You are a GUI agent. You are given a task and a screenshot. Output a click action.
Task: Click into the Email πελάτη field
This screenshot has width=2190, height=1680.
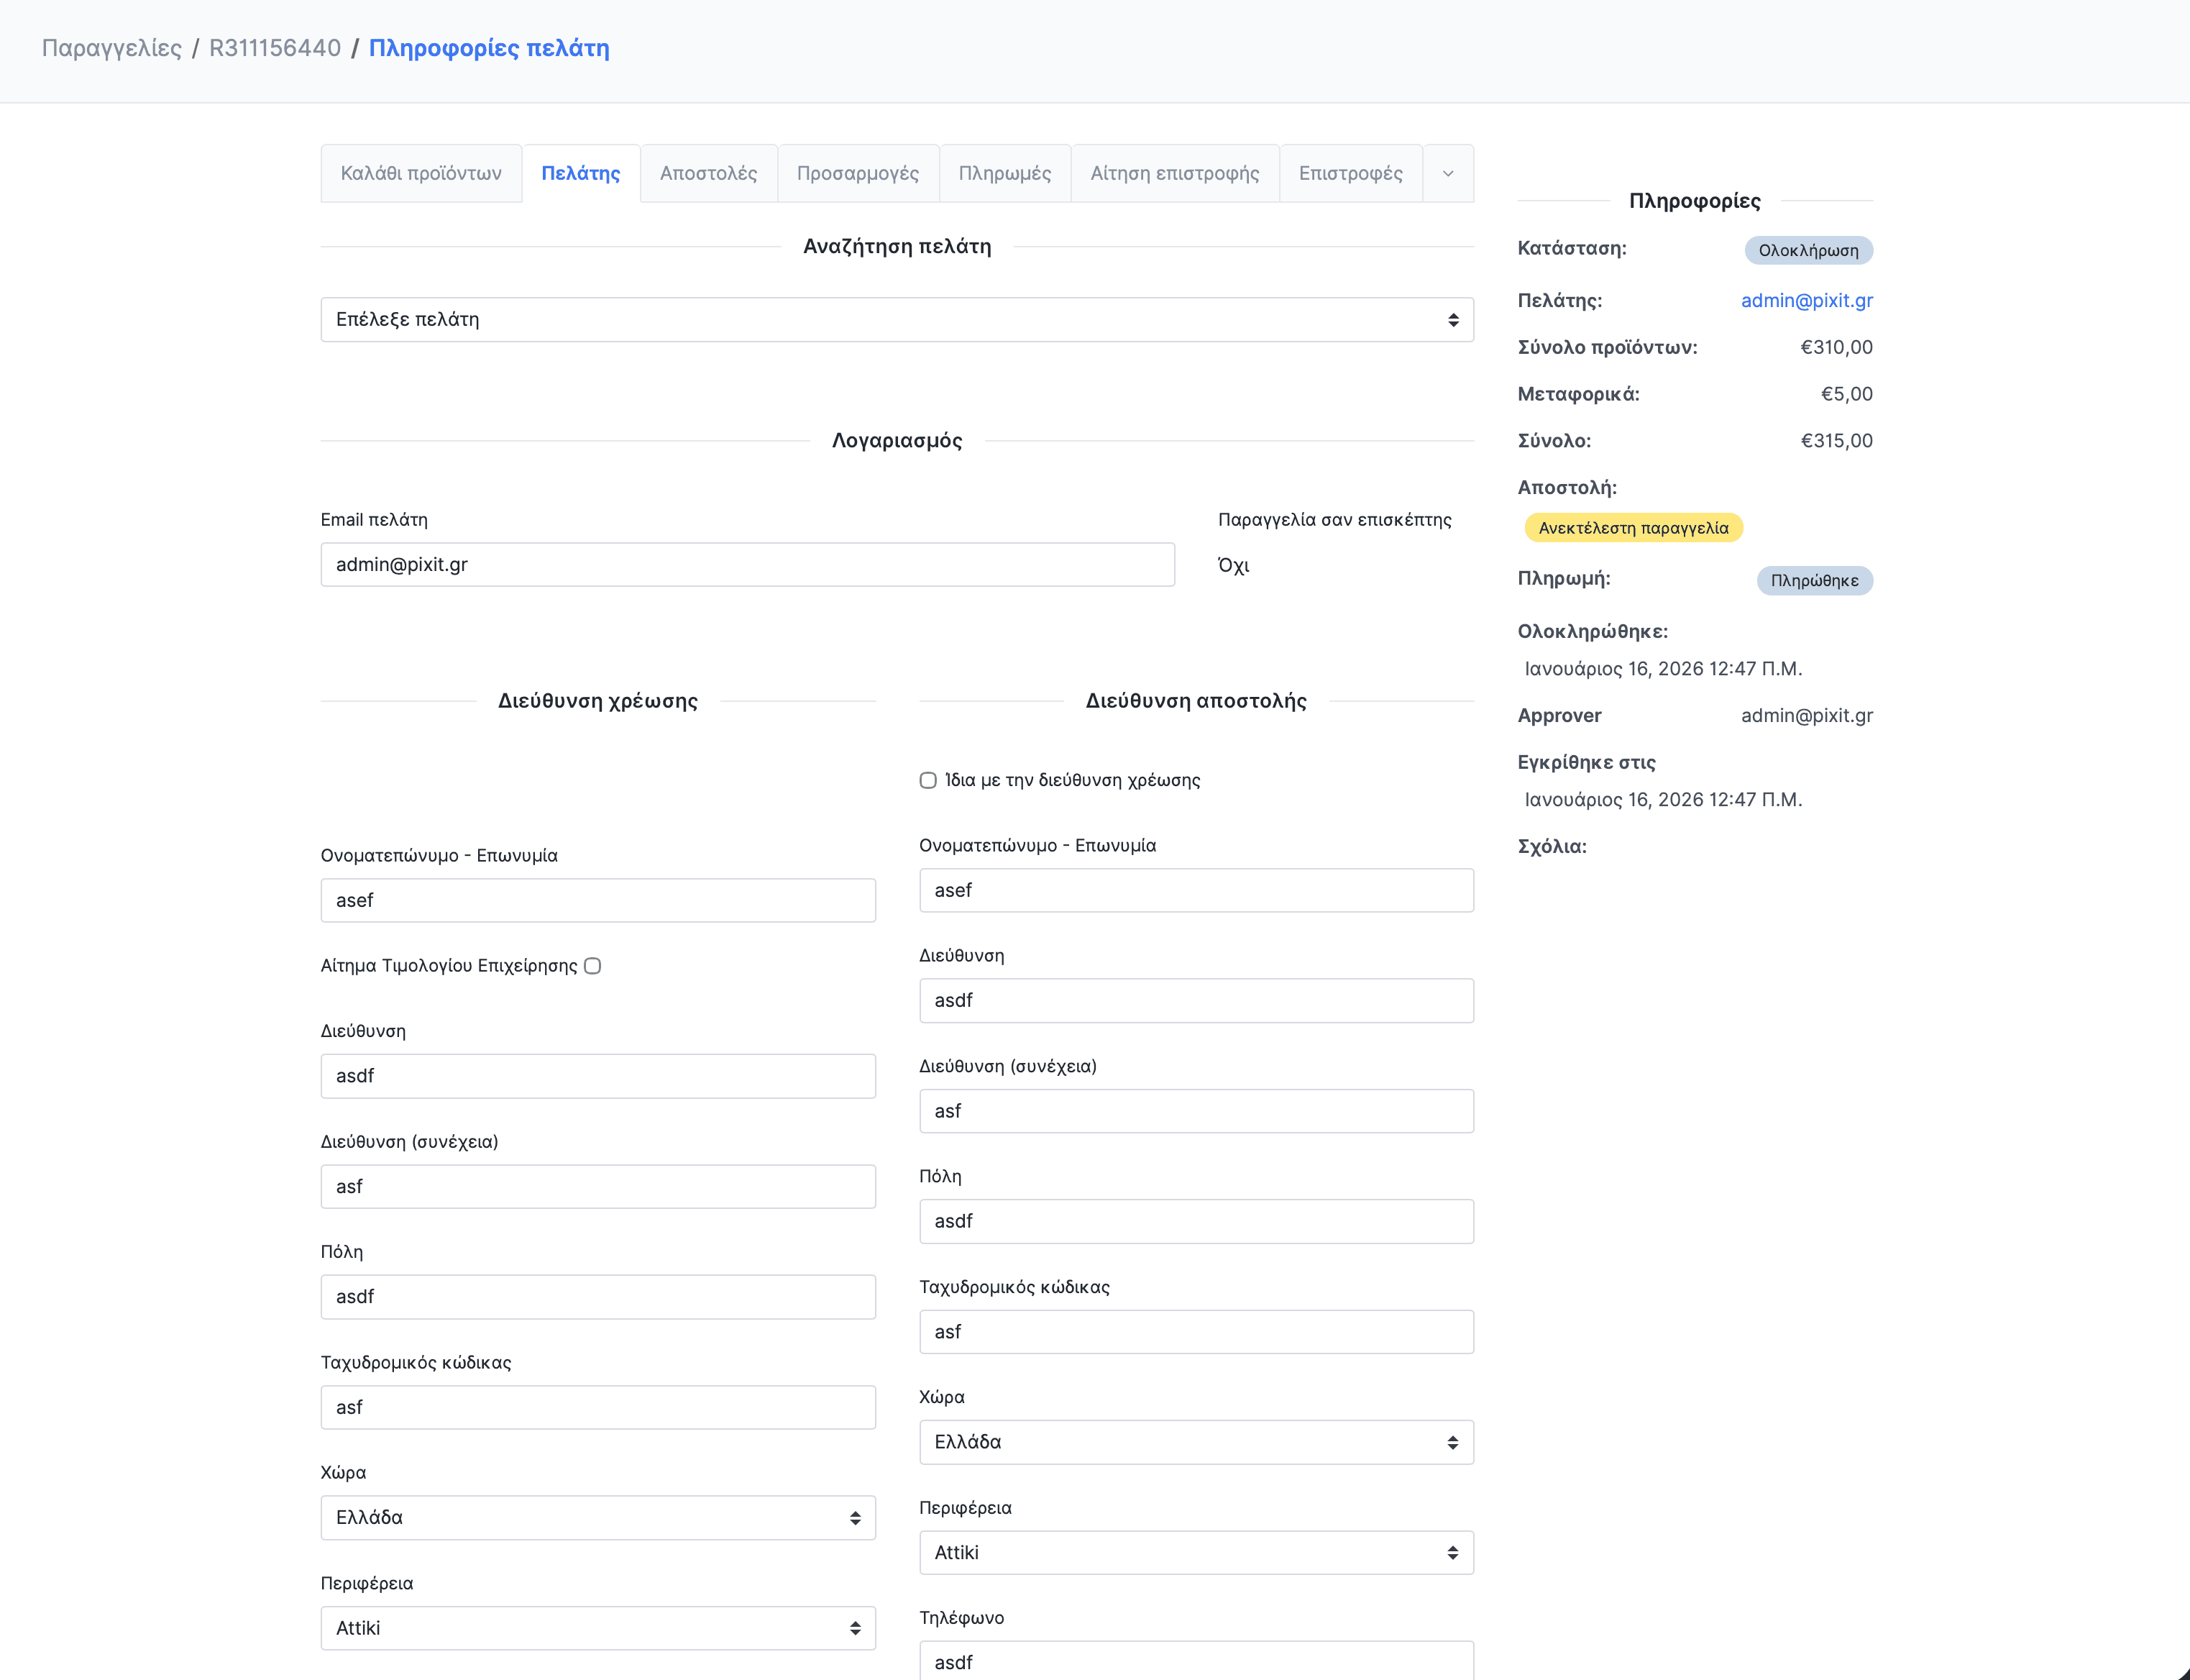point(747,565)
